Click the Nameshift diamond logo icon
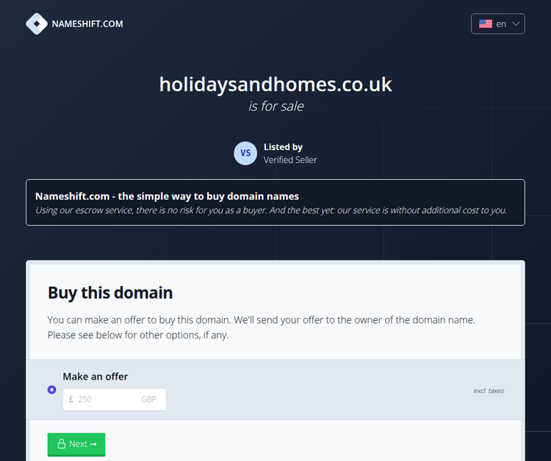Viewport: 551px width, 461px height. pyautogui.click(x=36, y=23)
